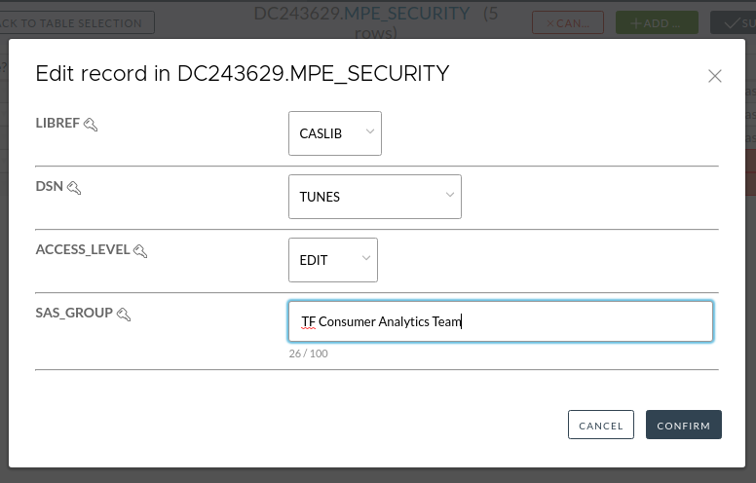
Task: Click the Edit record dialog heading
Action: pos(243,73)
